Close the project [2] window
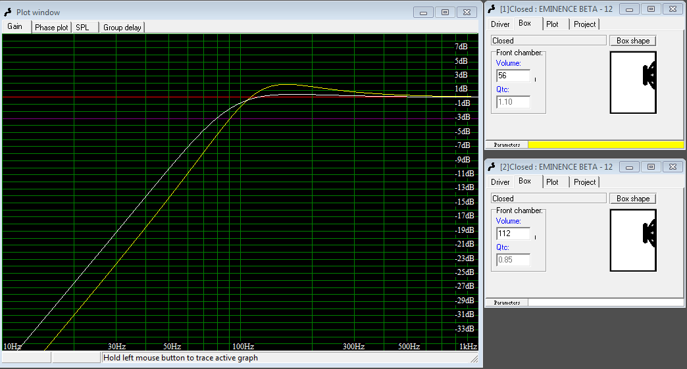687x369 pixels. click(x=673, y=167)
